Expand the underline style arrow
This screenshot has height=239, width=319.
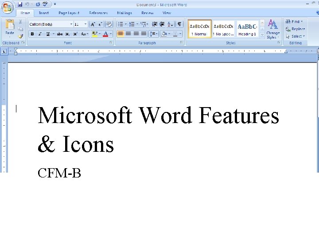(53, 34)
